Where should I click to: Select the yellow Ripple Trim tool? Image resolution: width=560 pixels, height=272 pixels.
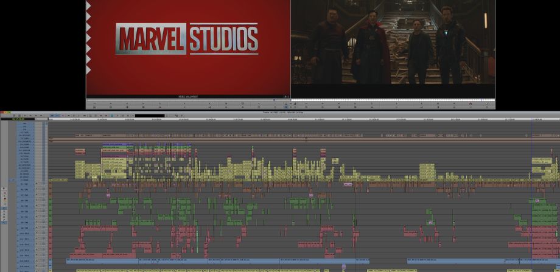[5, 201]
